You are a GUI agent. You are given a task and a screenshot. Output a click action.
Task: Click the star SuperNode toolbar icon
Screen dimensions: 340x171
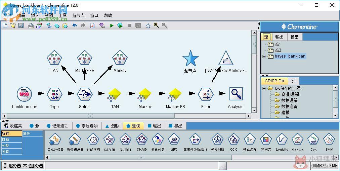pyautogui.click(x=148, y=26)
